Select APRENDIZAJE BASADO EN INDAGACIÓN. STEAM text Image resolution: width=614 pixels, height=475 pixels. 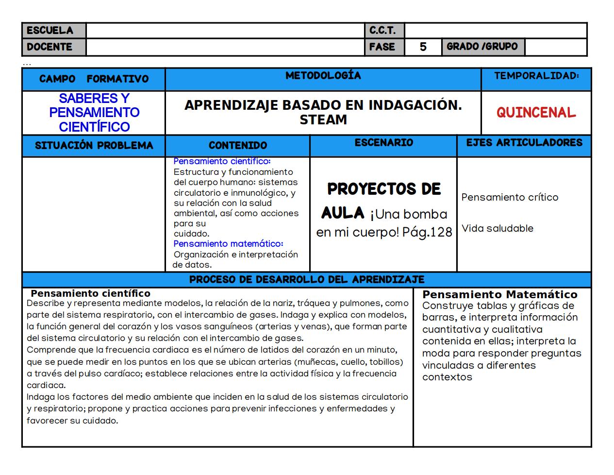click(323, 112)
